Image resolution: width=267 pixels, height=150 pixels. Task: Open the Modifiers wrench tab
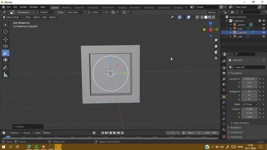pos(224,102)
